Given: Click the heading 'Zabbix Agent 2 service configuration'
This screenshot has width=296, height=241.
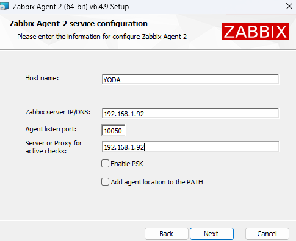Looking at the screenshot, I should pyautogui.click(x=79, y=24).
